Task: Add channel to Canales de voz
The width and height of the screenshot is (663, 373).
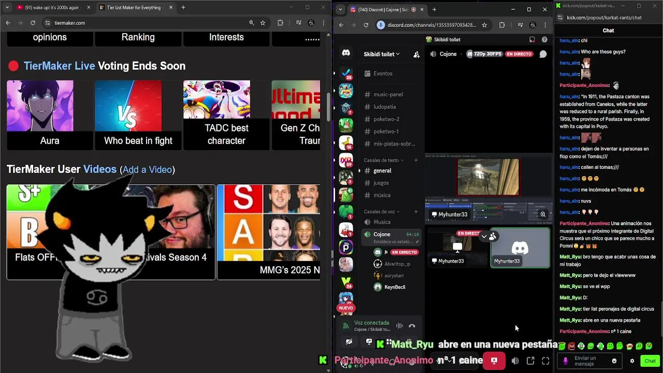Action: (x=415, y=211)
